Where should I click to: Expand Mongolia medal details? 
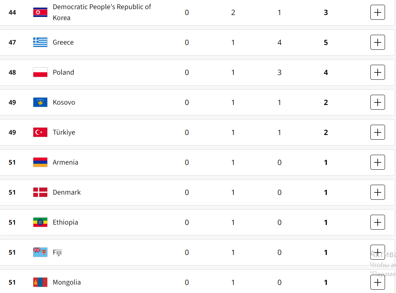point(378,282)
